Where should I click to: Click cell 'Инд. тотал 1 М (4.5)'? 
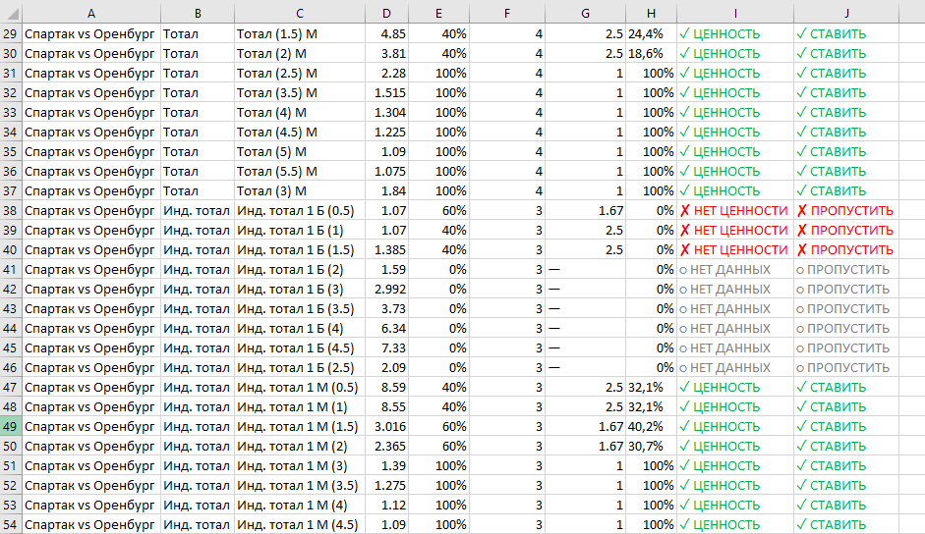(297, 524)
